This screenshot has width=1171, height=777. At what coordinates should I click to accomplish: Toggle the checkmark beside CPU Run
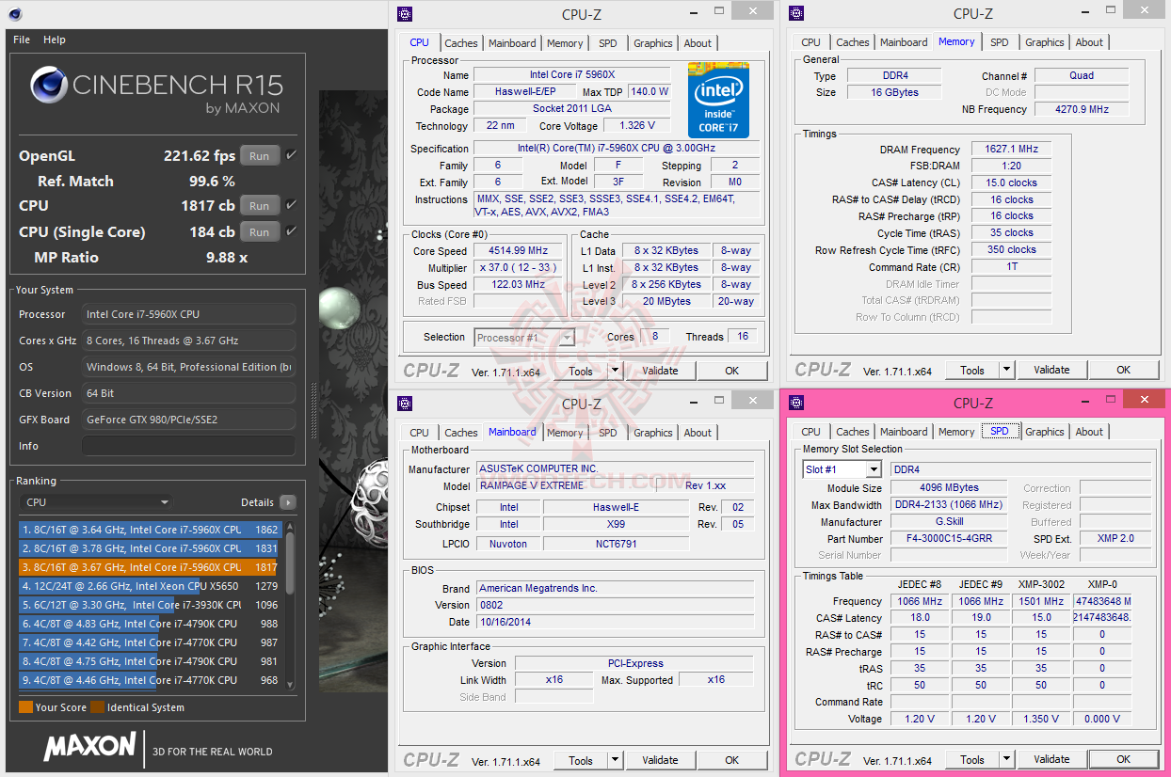(x=291, y=205)
